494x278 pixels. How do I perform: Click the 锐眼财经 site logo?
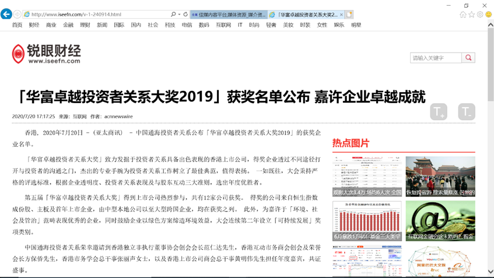pos(46,54)
